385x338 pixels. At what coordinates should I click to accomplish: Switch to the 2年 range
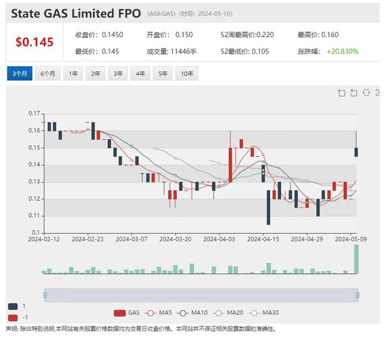coord(95,74)
